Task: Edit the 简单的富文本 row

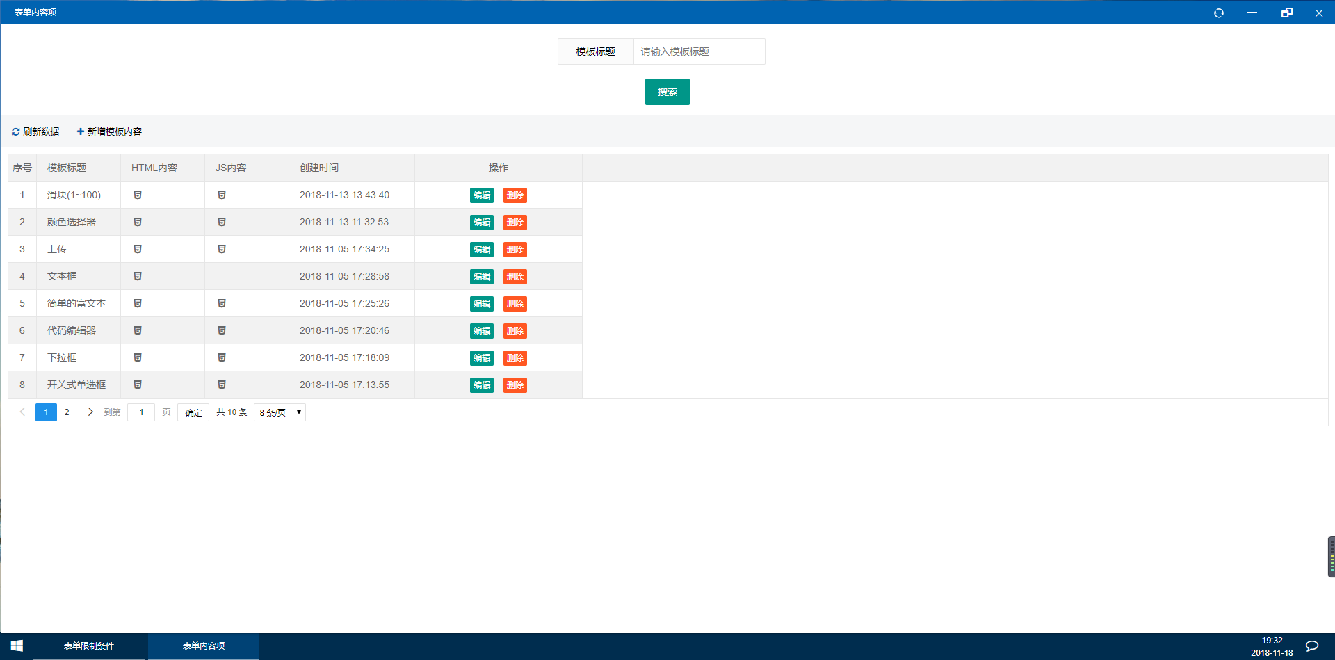Action: tap(482, 304)
